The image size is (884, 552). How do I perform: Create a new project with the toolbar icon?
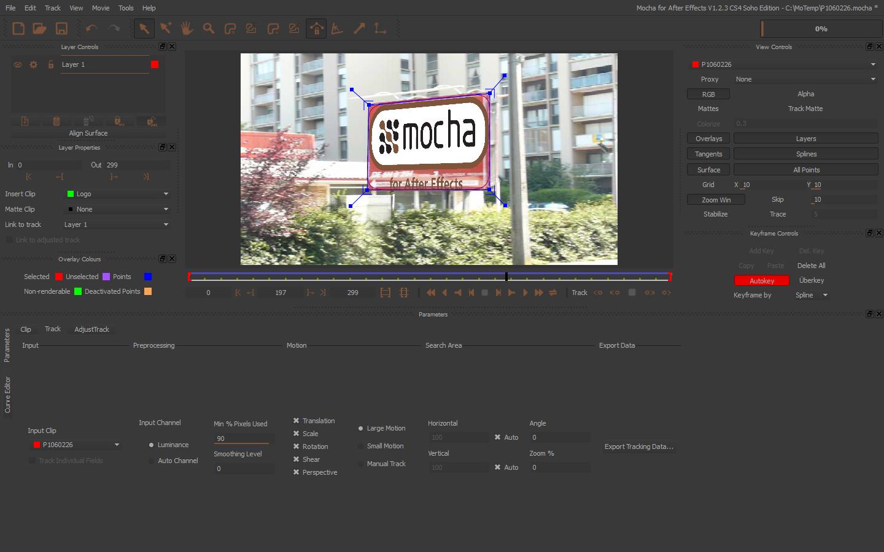[18, 28]
